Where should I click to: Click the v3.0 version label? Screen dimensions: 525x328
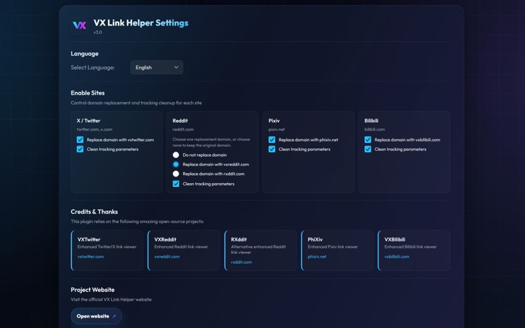pos(97,32)
